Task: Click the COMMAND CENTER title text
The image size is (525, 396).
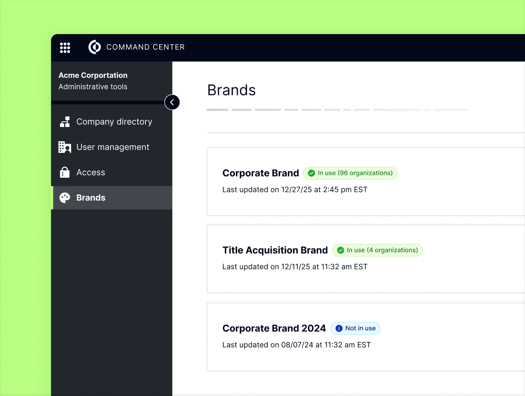Action: point(145,47)
